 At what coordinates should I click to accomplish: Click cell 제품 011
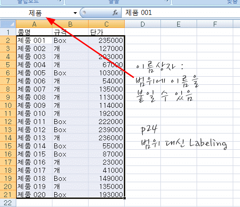pos(34,121)
